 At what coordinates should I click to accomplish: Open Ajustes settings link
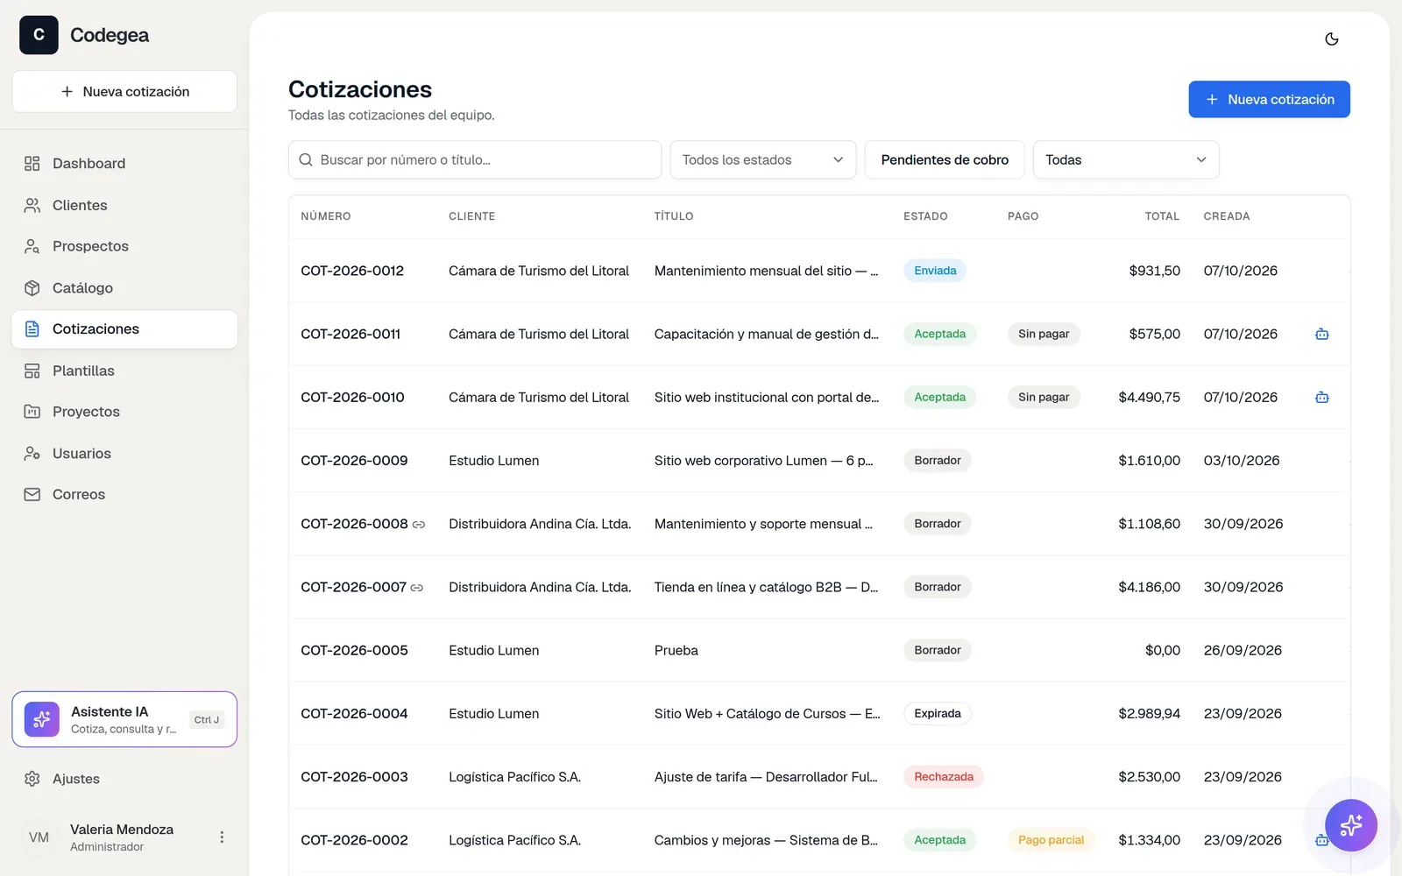click(124, 779)
